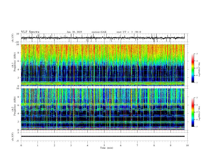Click the "4" kHz tick of ch.2 spectrogram
This screenshot has width=211, height=163.
19,113
